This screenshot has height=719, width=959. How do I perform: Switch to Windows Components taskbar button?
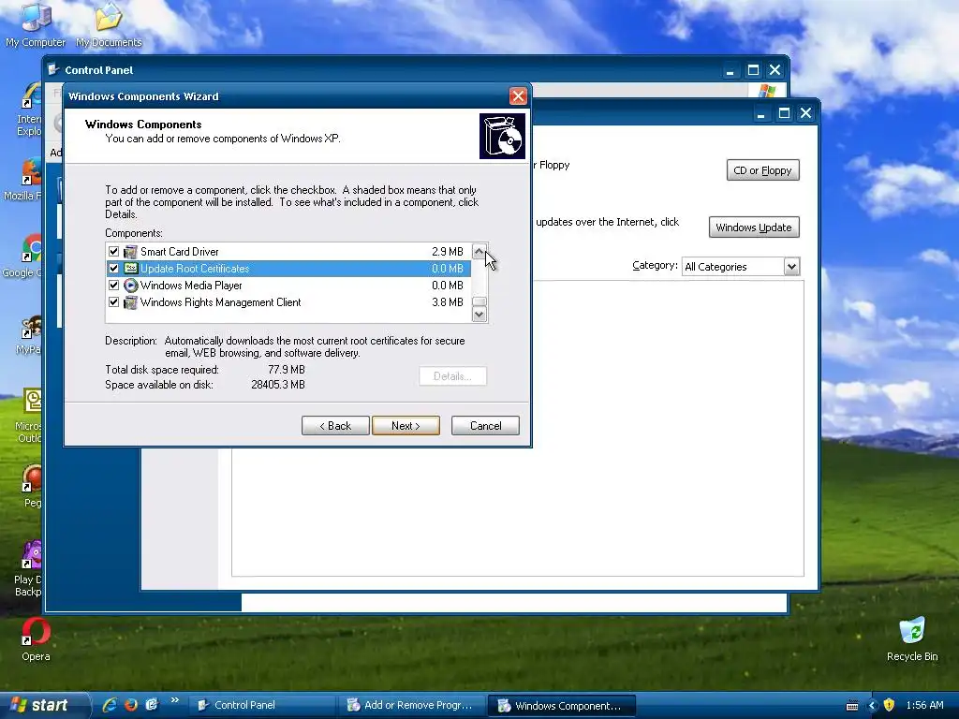pyautogui.click(x=563, y=705)
